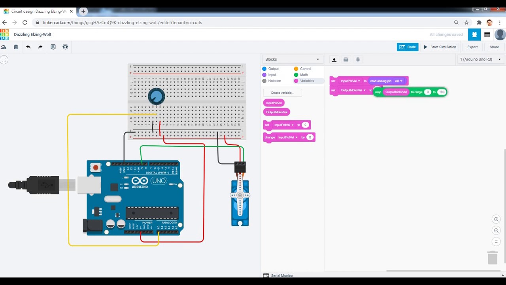The image size is (506, 285).
Task: Zoom out of the code blocks workspace
Action: pyautogui.click(x=497, y=230)
